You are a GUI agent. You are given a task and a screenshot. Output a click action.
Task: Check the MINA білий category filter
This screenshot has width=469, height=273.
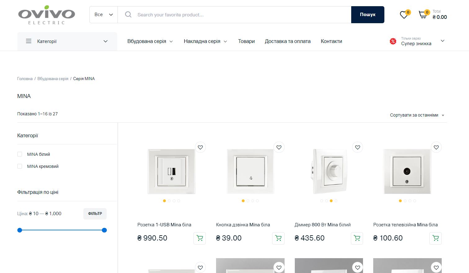point(20,154)
